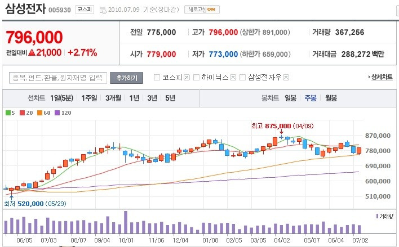Select the 1주일 line chart tab

click(x=89, y=98)
